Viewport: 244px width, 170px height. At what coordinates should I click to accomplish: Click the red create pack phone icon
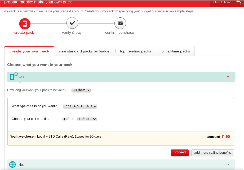click(25, 24)
